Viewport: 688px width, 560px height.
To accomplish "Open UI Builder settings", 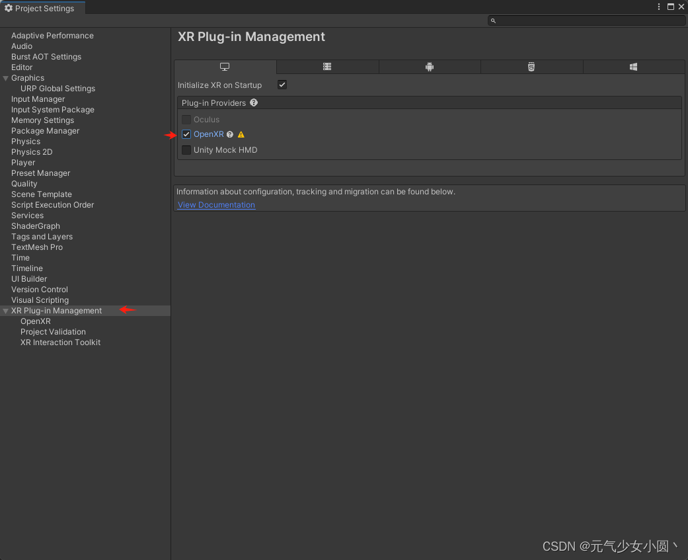I will click(29, 279).
